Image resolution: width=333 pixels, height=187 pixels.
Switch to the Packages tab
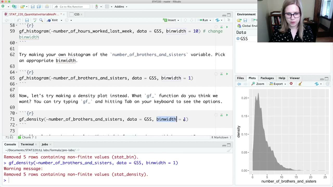[x=267, y=78]
